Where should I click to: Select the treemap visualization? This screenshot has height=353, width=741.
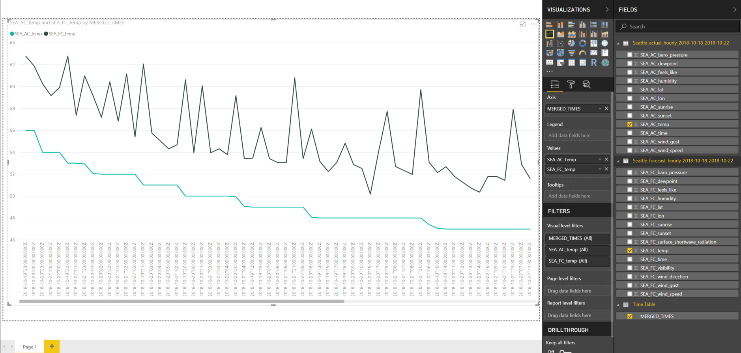[x=594, y=43]
